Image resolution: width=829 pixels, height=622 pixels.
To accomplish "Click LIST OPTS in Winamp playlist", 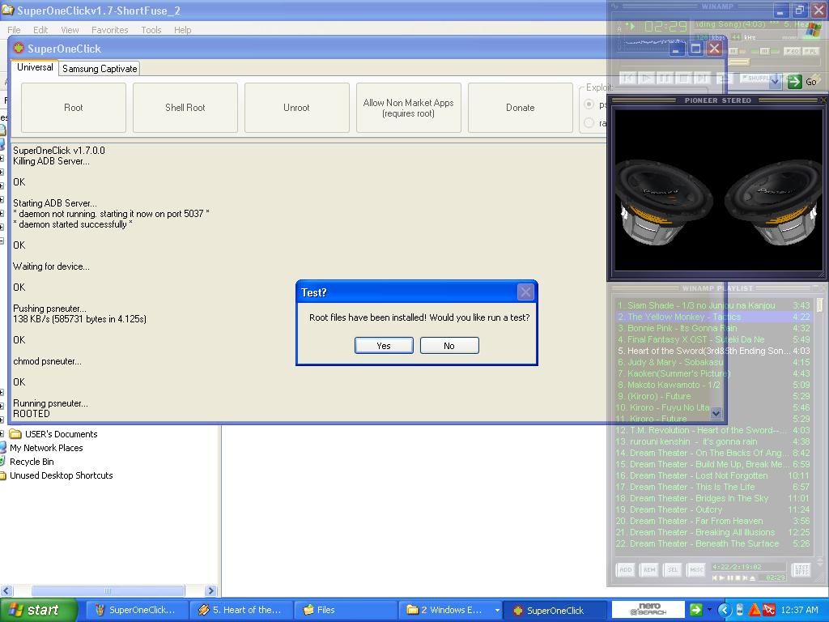I will click(x=801, y=569).
